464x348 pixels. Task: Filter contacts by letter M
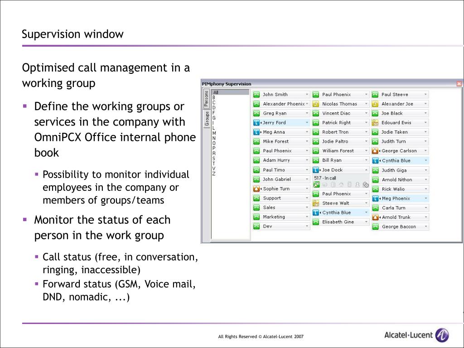pyautogui.click(x=214, y=133)
